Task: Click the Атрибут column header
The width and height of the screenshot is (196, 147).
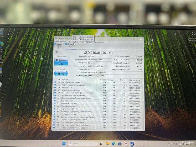Action: 65,80
